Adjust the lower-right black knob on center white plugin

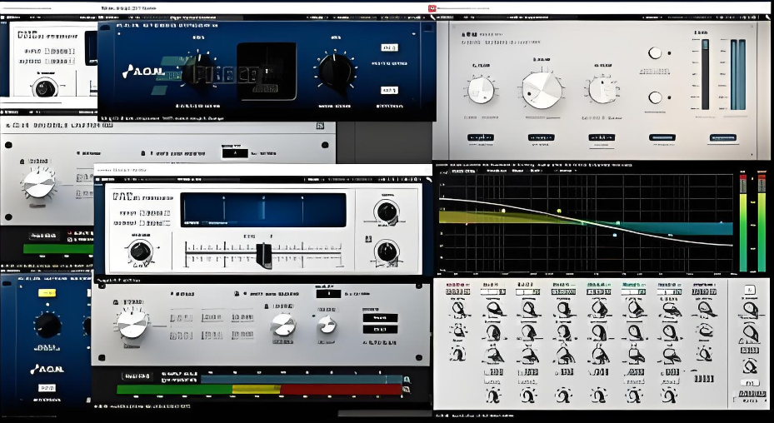click(387, 251)
